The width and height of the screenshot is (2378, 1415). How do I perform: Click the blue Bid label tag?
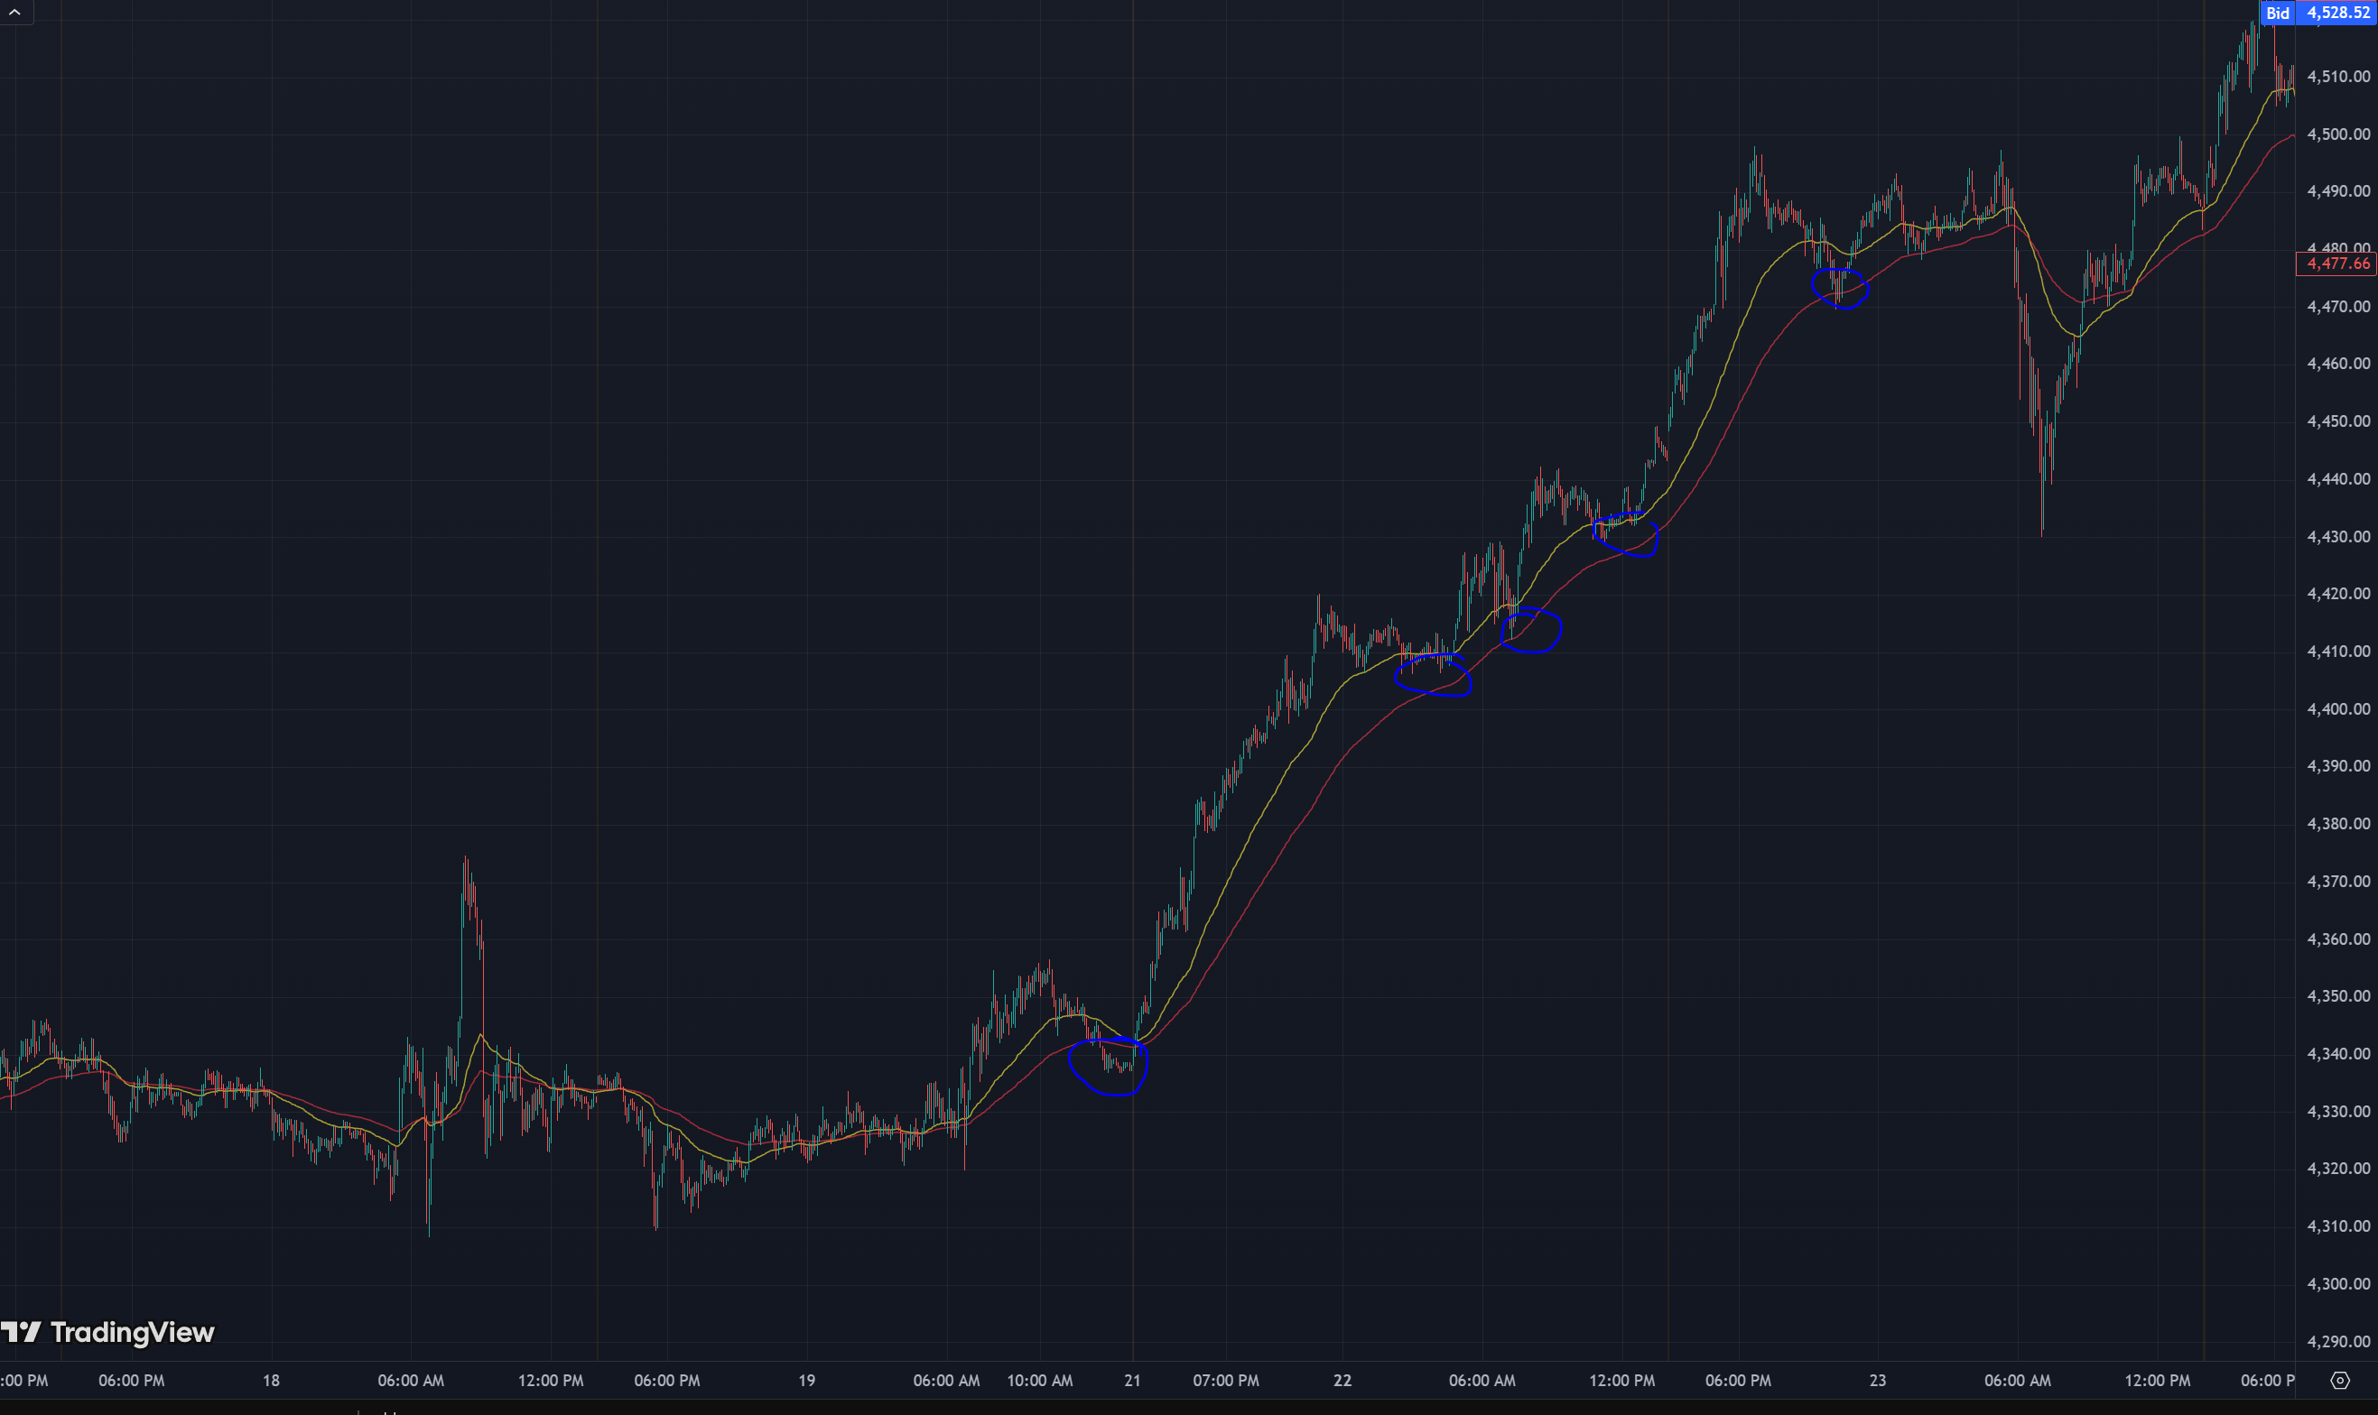coord(2278,13)
